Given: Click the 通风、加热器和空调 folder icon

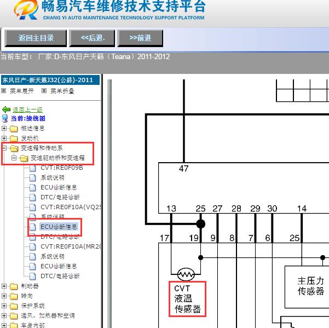Looking at the screenshot, I should click(x=14, y=316).
